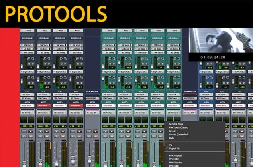The height and width of the screenshot is (167, 253).
Task: Record-arm the leftmost teal channel strip
Action: (112, 131)
